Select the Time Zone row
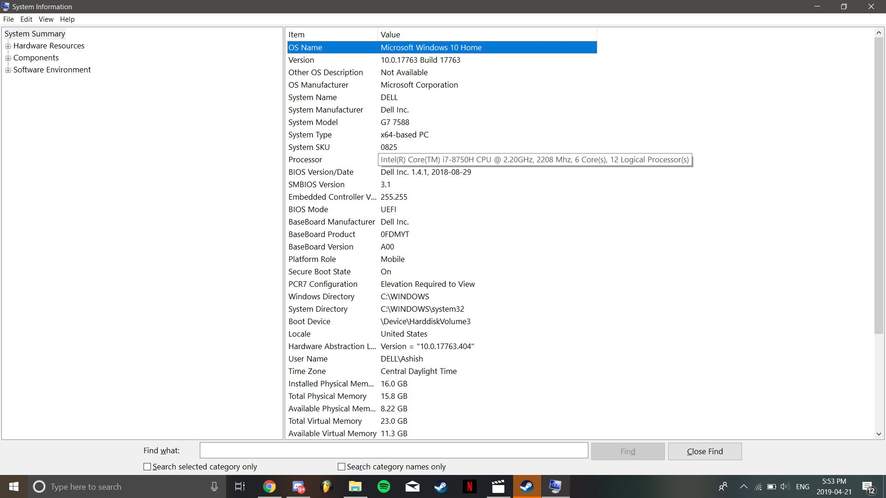The height and width of the screenshot is (498, 886). [442, 371]
